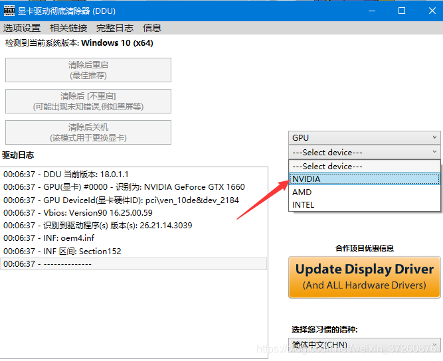Image resolution: width=443 pixels, height=361 pixels.
Task: Click the Update Display Driver banner
Action: [x=365, y=277]
